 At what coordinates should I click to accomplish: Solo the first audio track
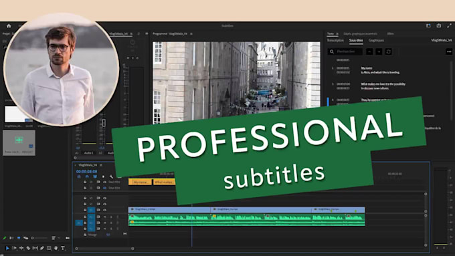point(111,217)
